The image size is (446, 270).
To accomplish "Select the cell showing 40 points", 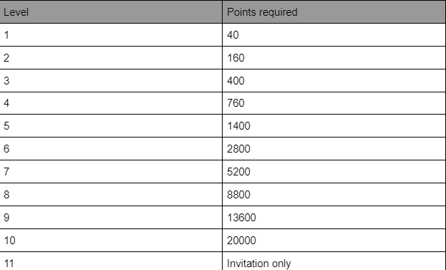I will click(x=334, y=34).
